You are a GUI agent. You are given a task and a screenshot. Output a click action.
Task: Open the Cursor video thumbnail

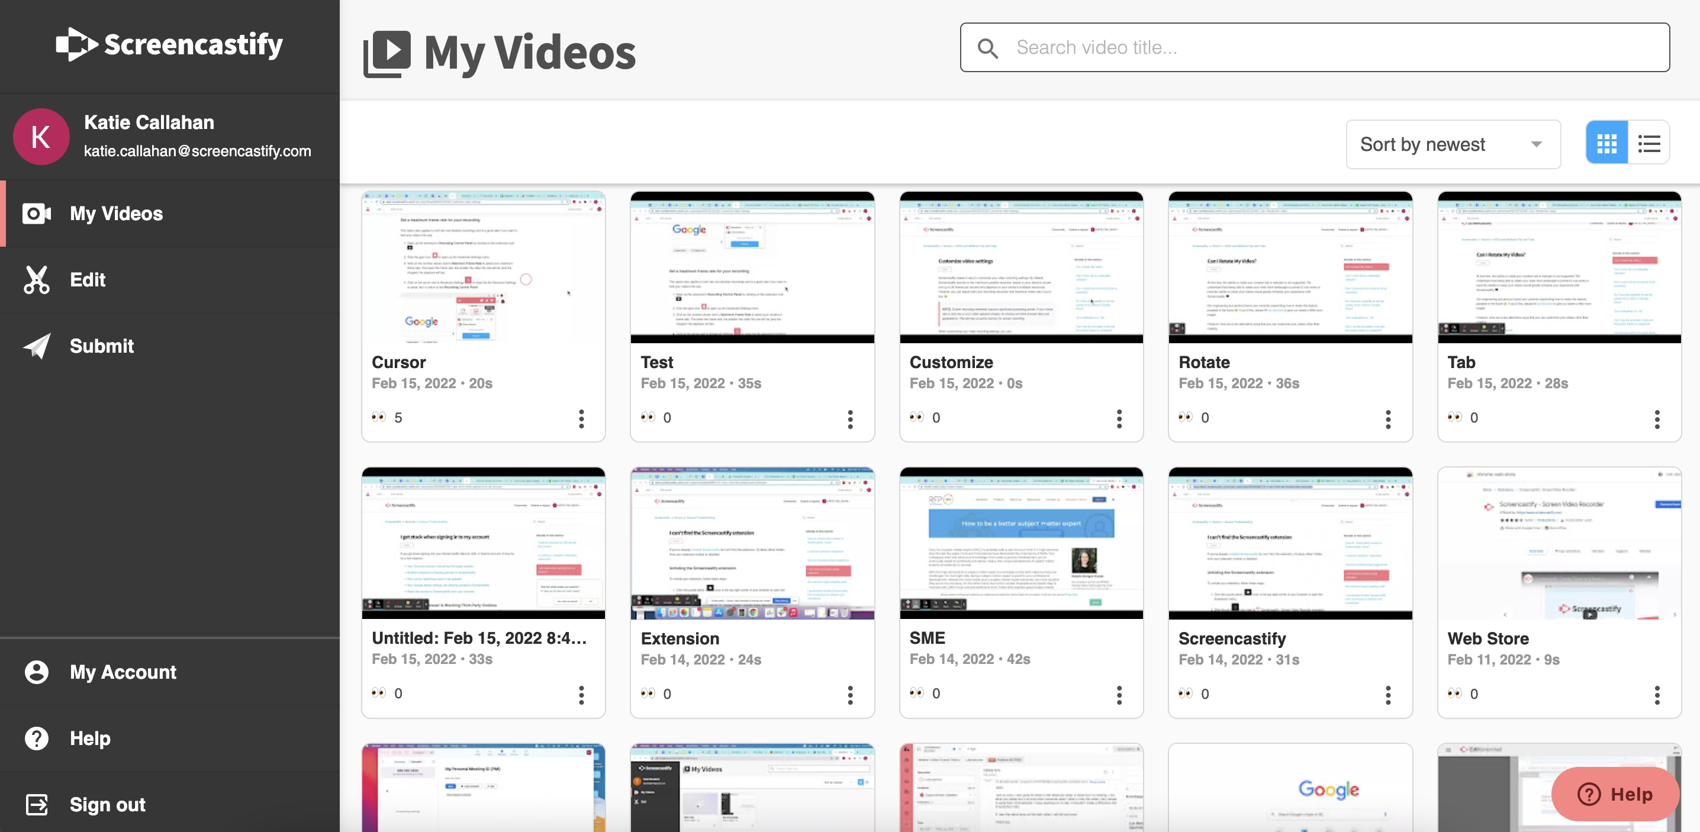[x=484, y=267]
